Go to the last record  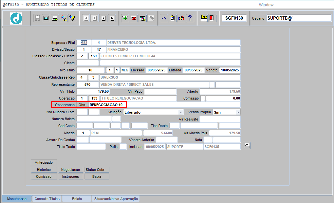pyautogui.click(x=112, y=18)
